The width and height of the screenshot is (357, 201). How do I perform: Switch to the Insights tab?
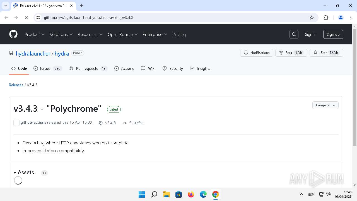click(200, 68)
